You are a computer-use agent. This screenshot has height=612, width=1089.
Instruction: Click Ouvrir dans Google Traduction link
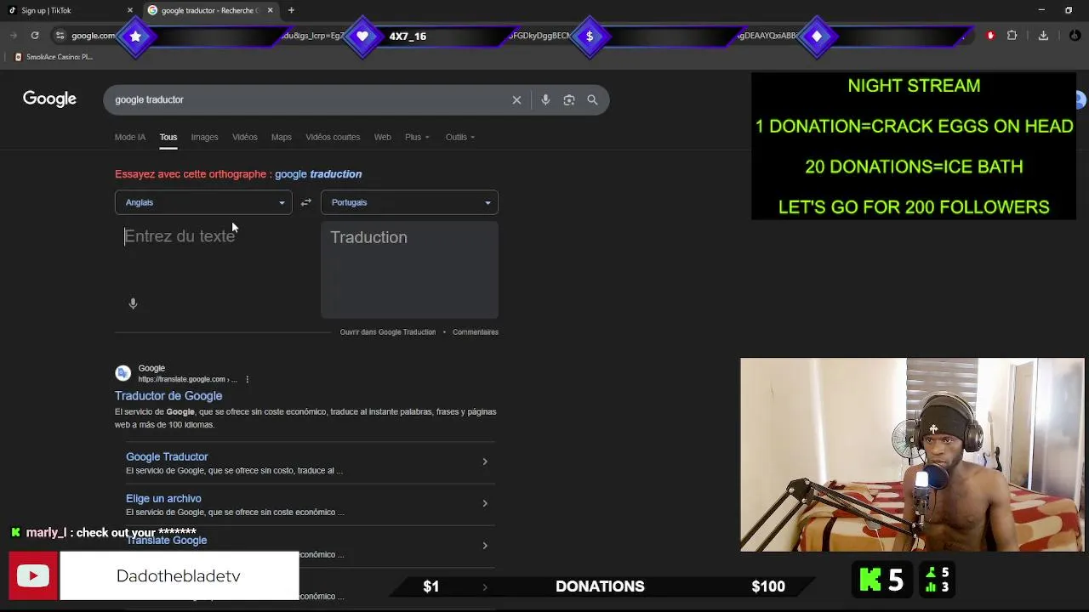(388, 332)
